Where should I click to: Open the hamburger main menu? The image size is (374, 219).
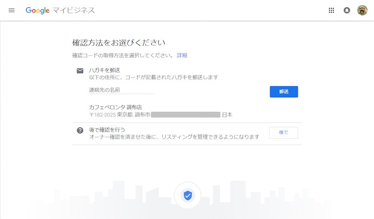tap(11, 10)
